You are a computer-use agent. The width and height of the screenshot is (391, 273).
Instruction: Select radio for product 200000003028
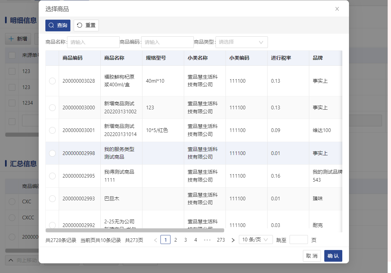click(x=52, y=81)
